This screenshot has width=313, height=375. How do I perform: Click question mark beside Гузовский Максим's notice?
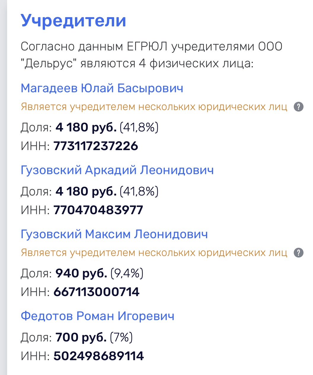(x=298, y=253)
